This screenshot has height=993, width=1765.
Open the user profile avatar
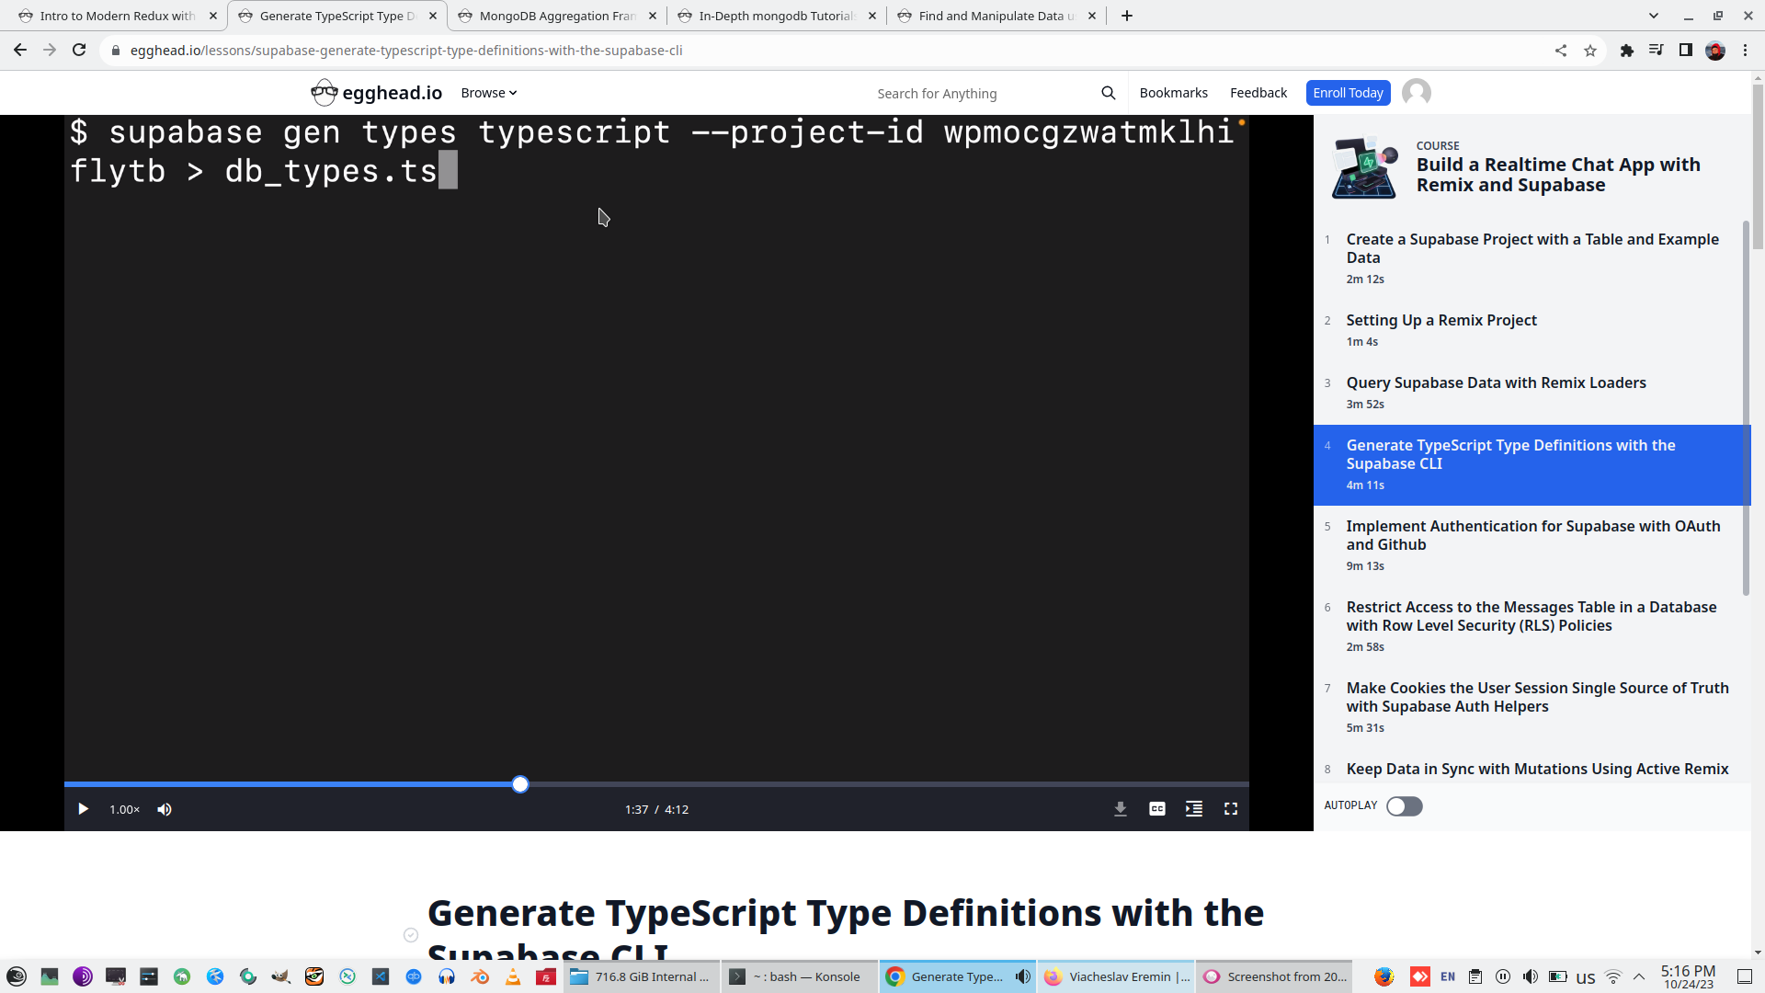(1416, 93)
